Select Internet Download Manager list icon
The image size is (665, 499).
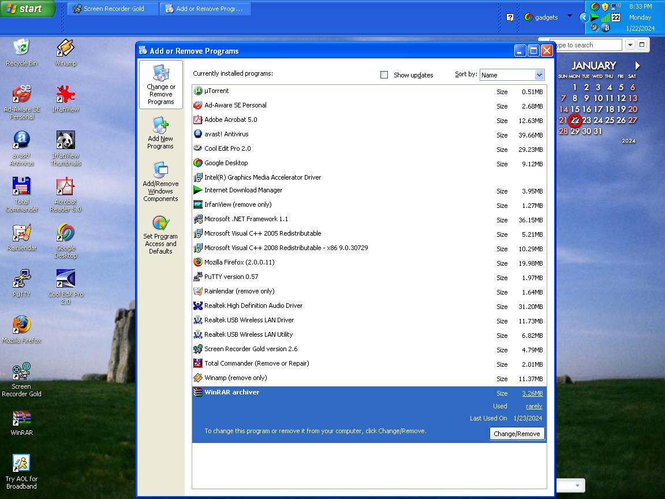pos(197,190)
